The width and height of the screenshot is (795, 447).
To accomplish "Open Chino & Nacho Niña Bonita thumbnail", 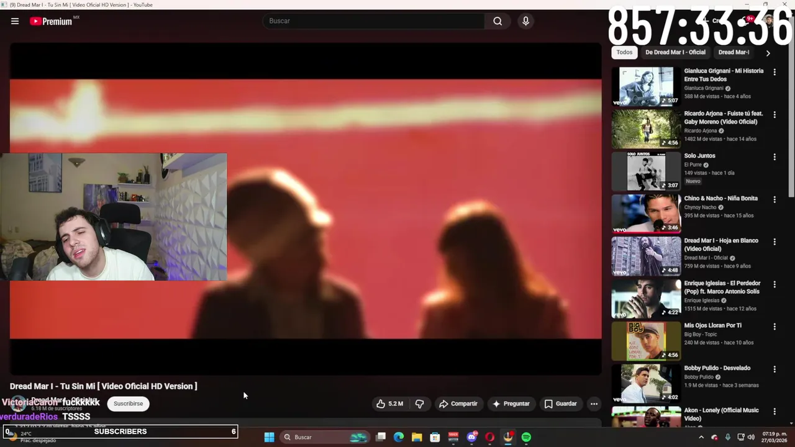I will [646, 214].
